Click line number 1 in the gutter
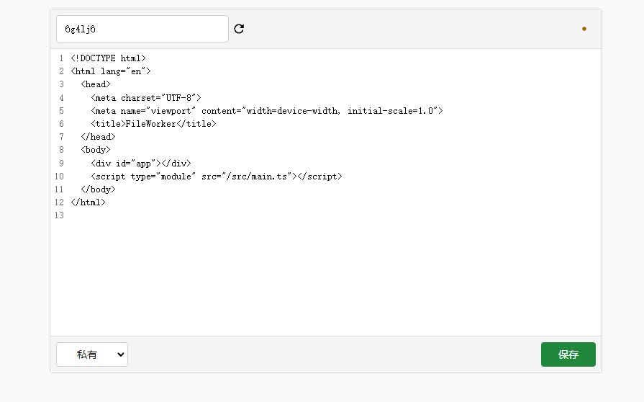The width and height of the screenshot is (644, 402). [x=61, y=58]
